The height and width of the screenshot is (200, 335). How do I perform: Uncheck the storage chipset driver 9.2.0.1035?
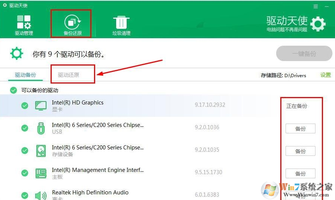point(25,151)
